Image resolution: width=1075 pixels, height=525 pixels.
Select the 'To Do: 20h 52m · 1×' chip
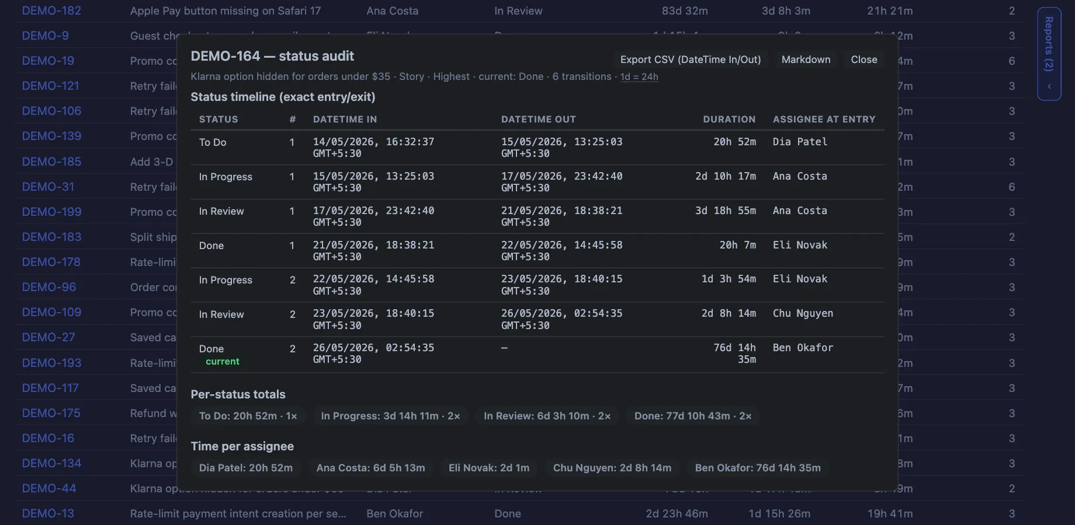pos(248,416)
